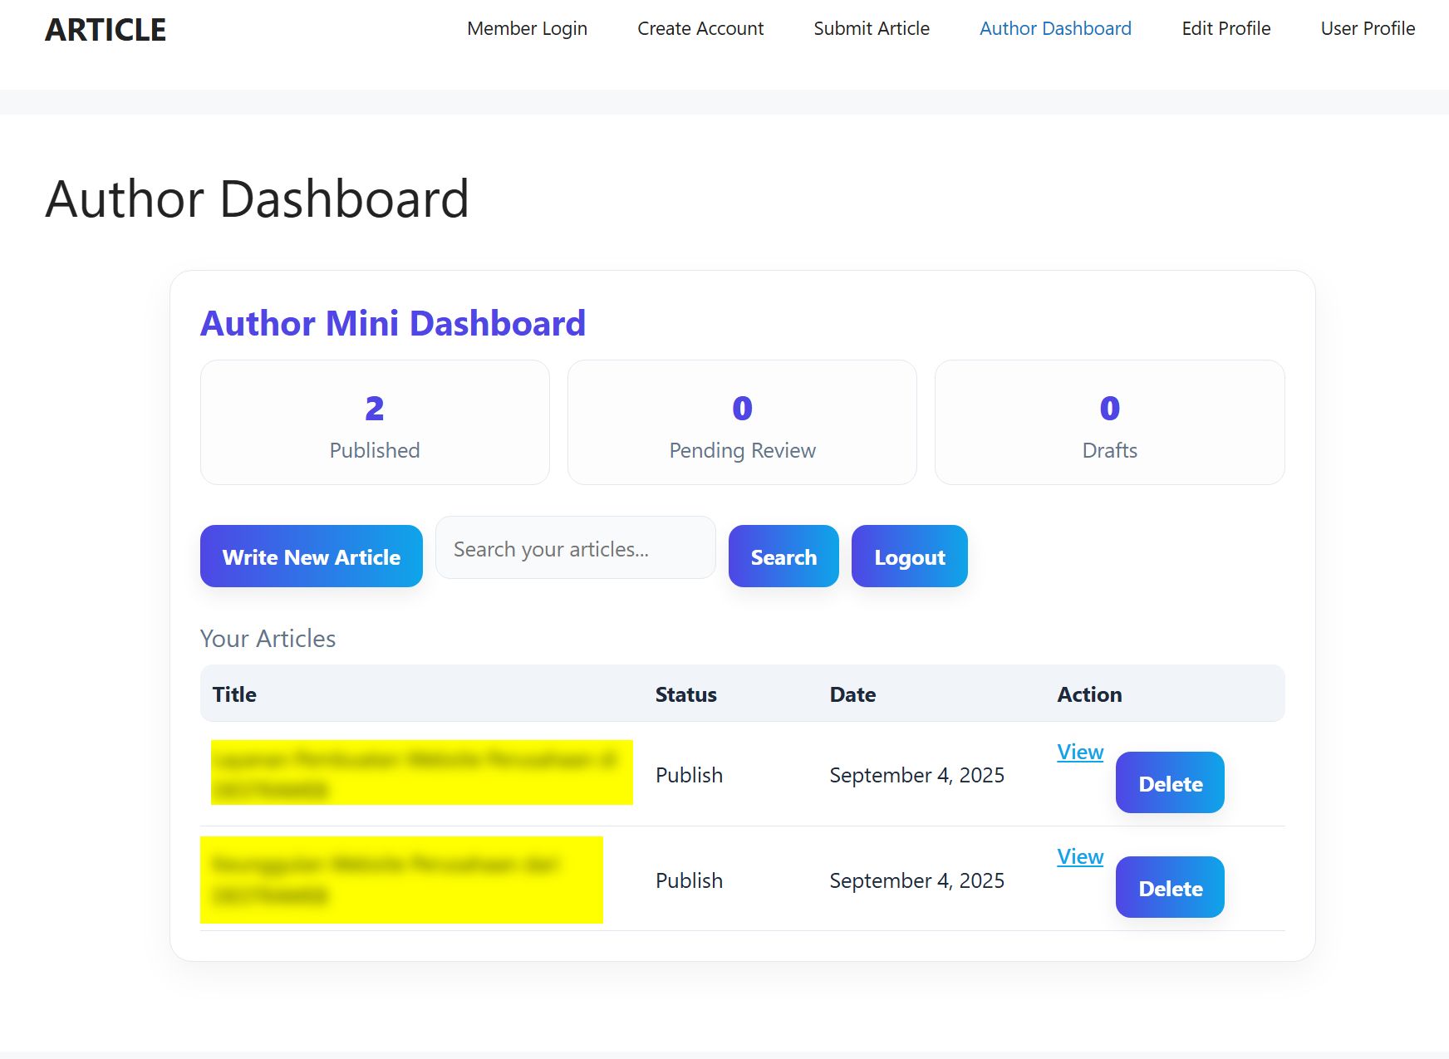
Task: Click the Date column header
Action: click(x=852, y=694)
